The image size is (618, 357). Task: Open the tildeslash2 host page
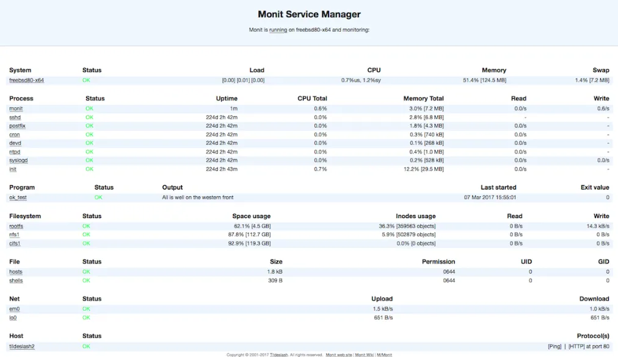(21, 347)
